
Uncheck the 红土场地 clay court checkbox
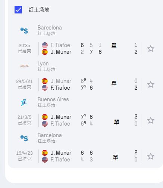(18, 10)
